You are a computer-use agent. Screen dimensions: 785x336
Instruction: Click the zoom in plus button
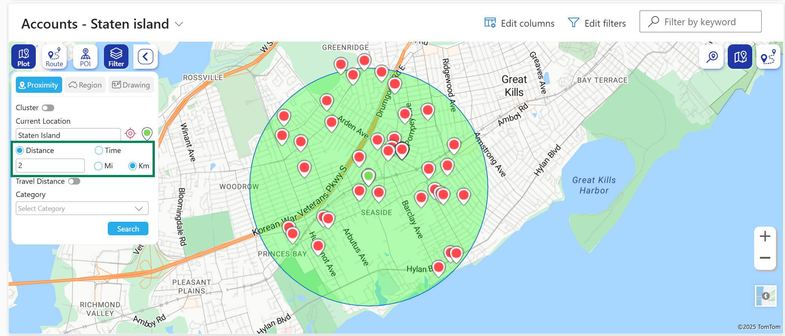765,236
